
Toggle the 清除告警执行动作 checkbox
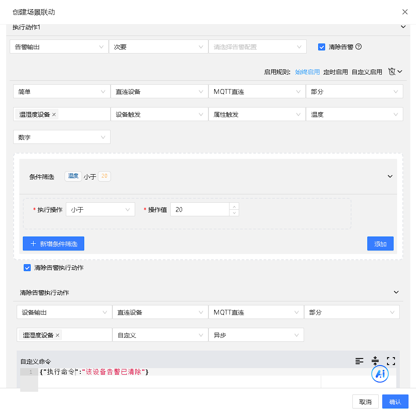[27, 268]
